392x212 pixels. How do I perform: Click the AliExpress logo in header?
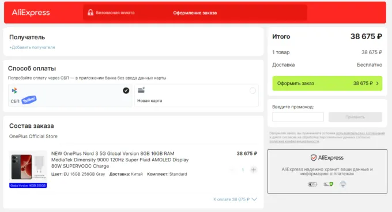pyautogui.click(x=31, y=13)
